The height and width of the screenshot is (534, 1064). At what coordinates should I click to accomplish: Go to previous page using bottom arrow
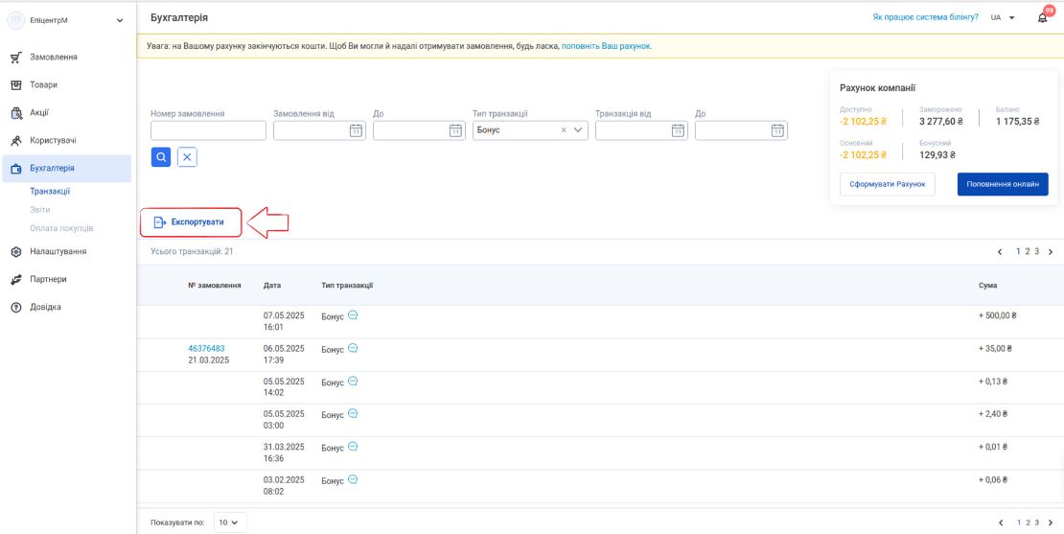[x=1000, y=522]
